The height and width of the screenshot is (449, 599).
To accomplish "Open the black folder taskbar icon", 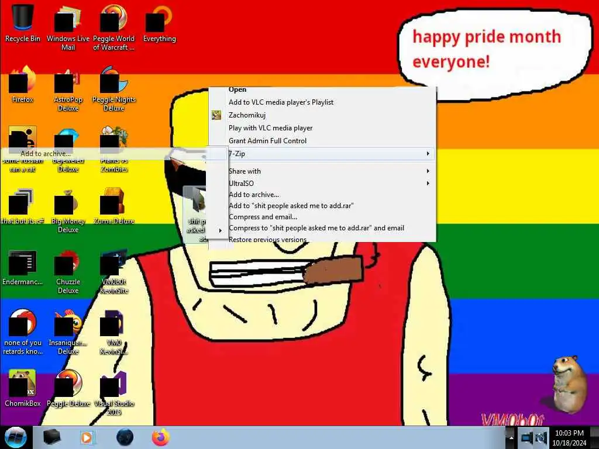I will 51,437.
